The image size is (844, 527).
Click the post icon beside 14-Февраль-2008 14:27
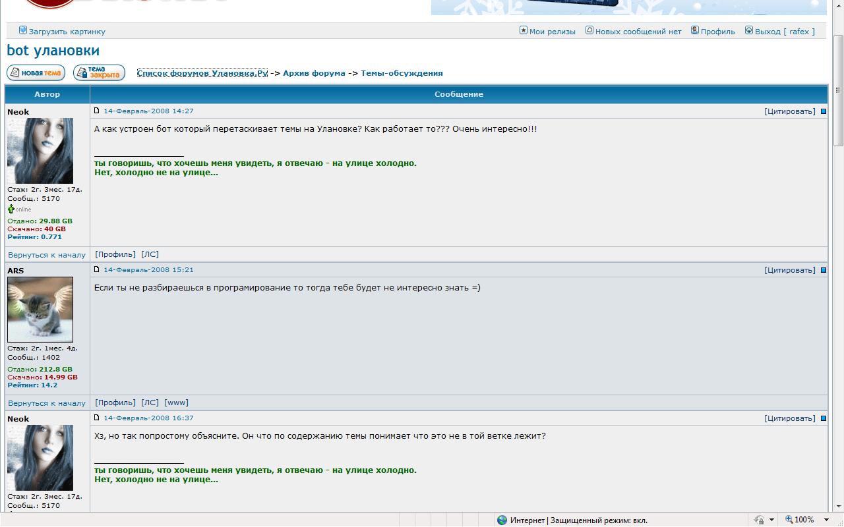click(x=96, y=111)
